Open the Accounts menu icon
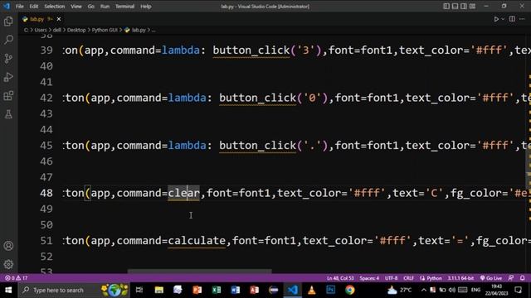531x298 pixels. (x=8, y=246)
